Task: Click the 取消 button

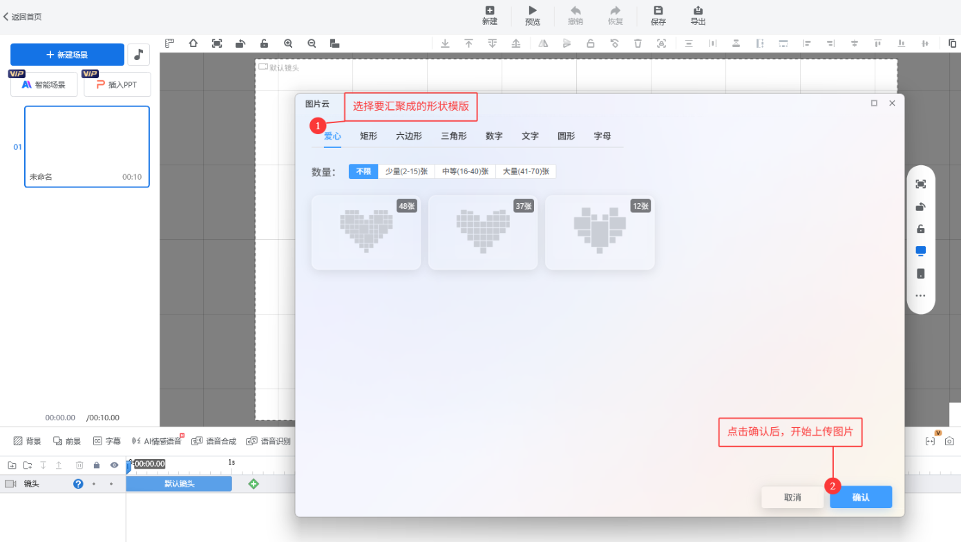Action: (792, 498)
